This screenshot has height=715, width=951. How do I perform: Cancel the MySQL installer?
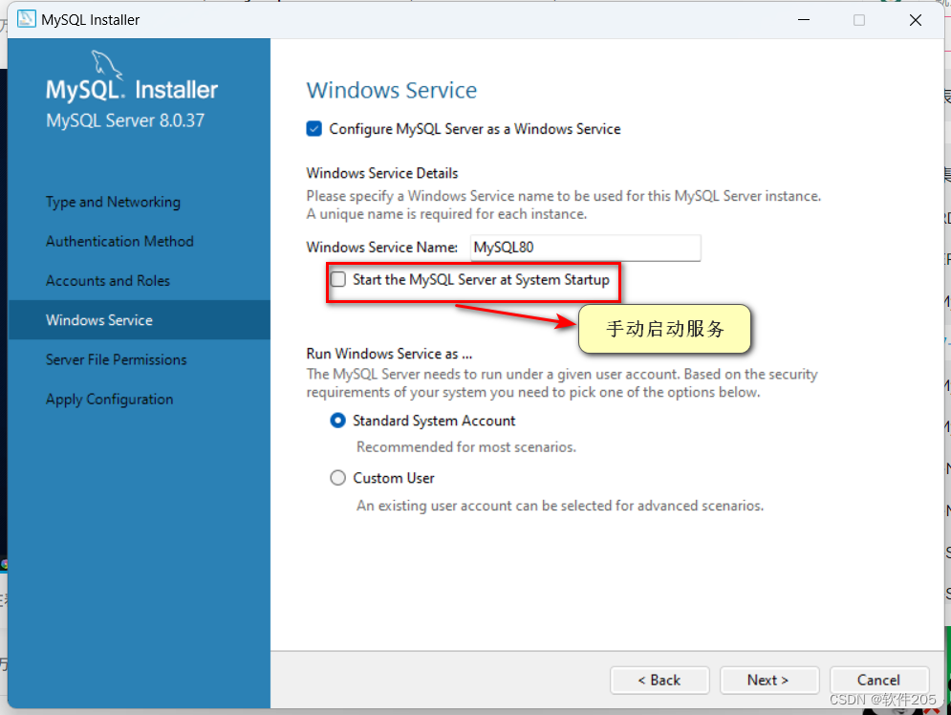click(x=878, y=680)
